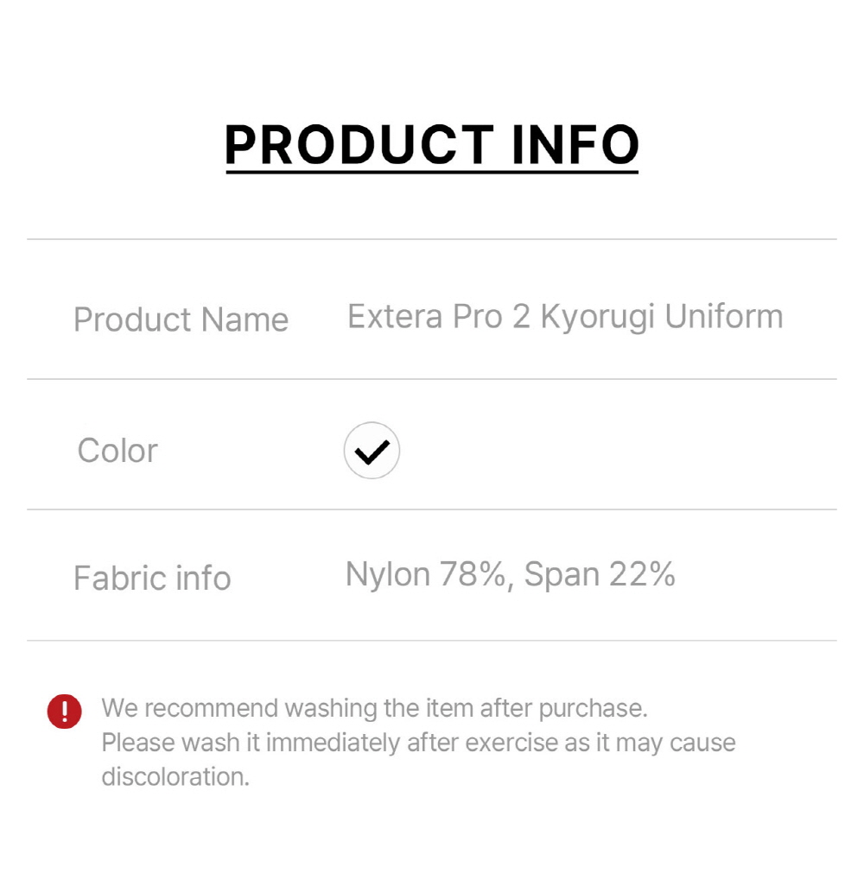
Task: Click the word PRODUCT in the heading
Action: tap(359, 145)
